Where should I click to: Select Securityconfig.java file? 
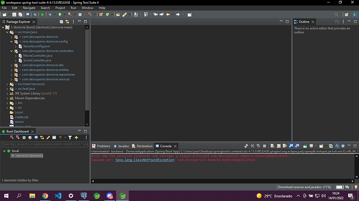pyautogui.click(x=36, y=46)
